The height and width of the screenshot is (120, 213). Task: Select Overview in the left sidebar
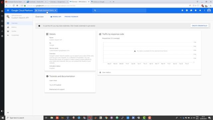tap(19, 23)
